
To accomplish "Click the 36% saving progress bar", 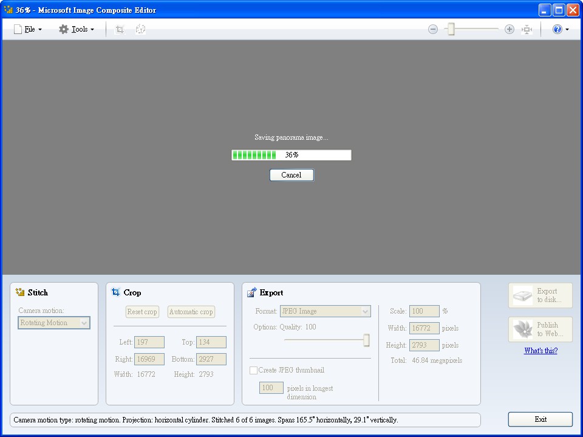I will [291, 155].
